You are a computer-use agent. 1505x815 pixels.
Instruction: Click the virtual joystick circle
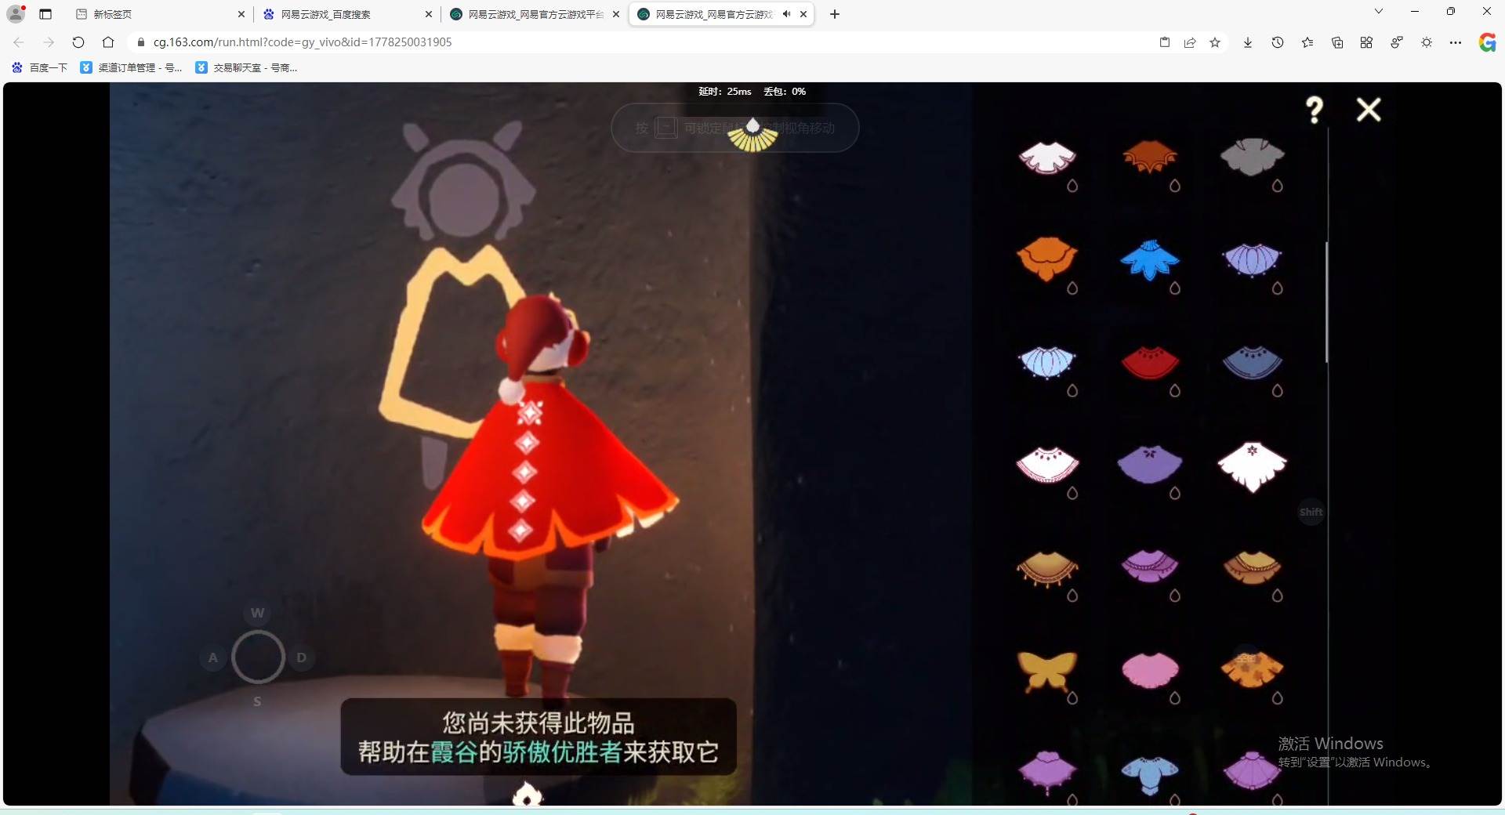pyautogui.click(x=258, y=657)
